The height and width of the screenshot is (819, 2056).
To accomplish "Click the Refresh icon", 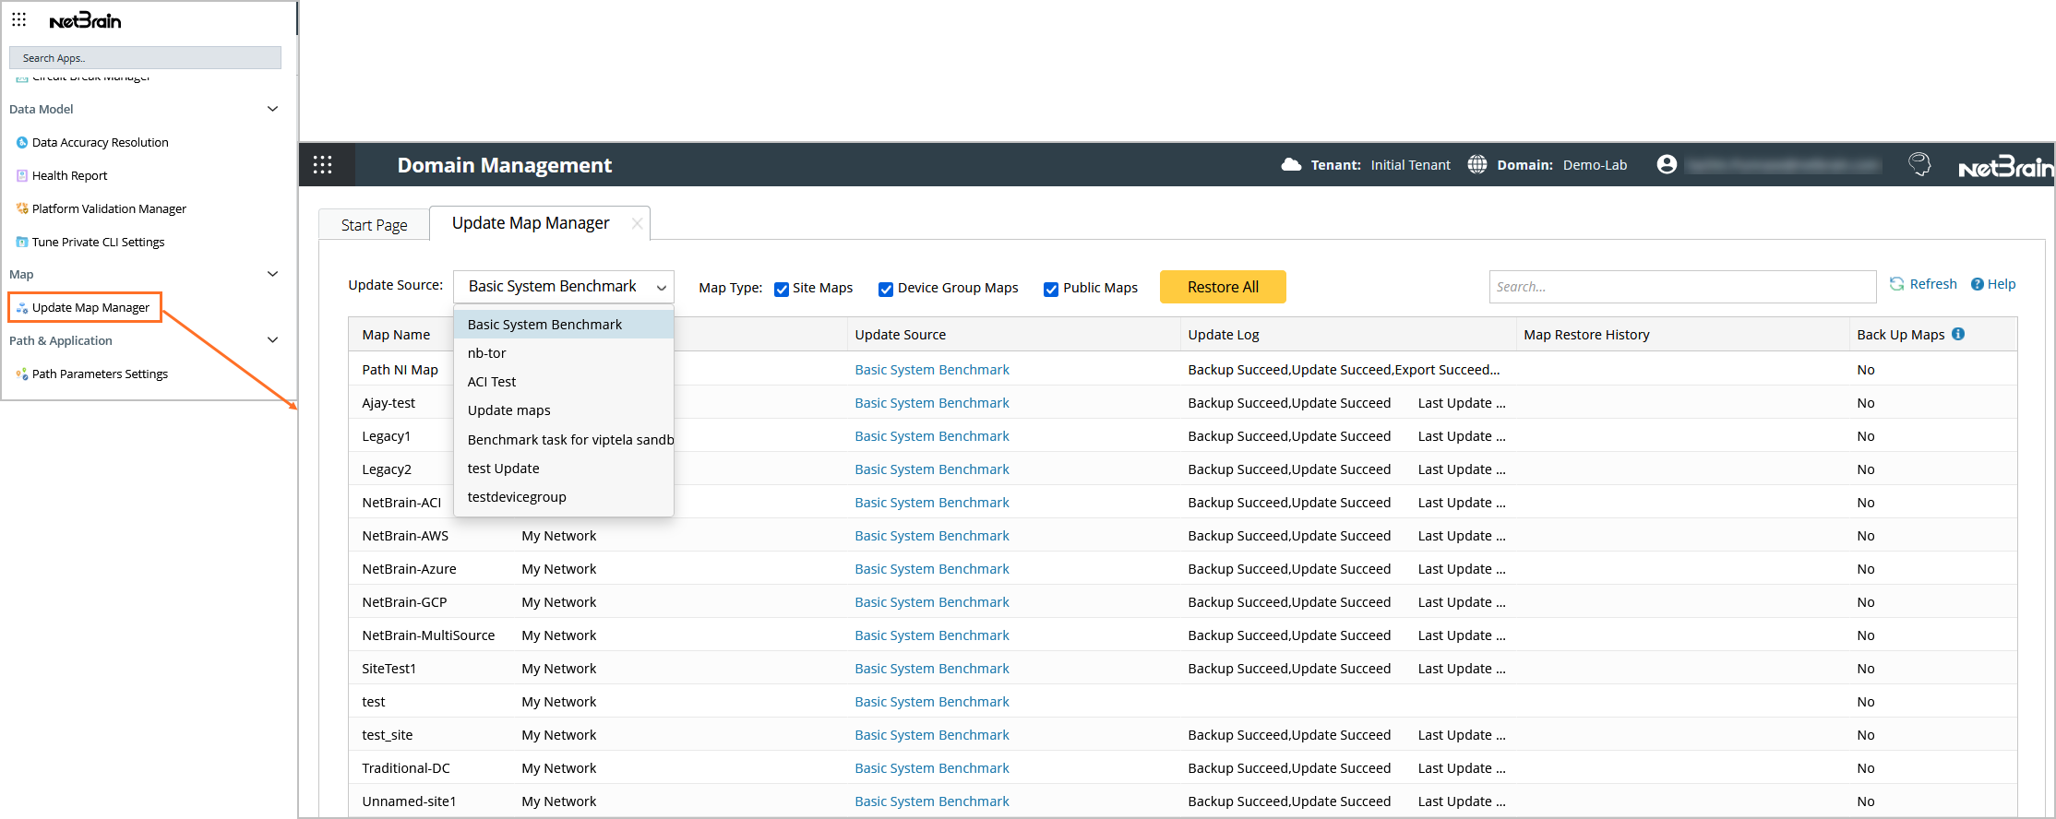I will [x=1896, y=284].
